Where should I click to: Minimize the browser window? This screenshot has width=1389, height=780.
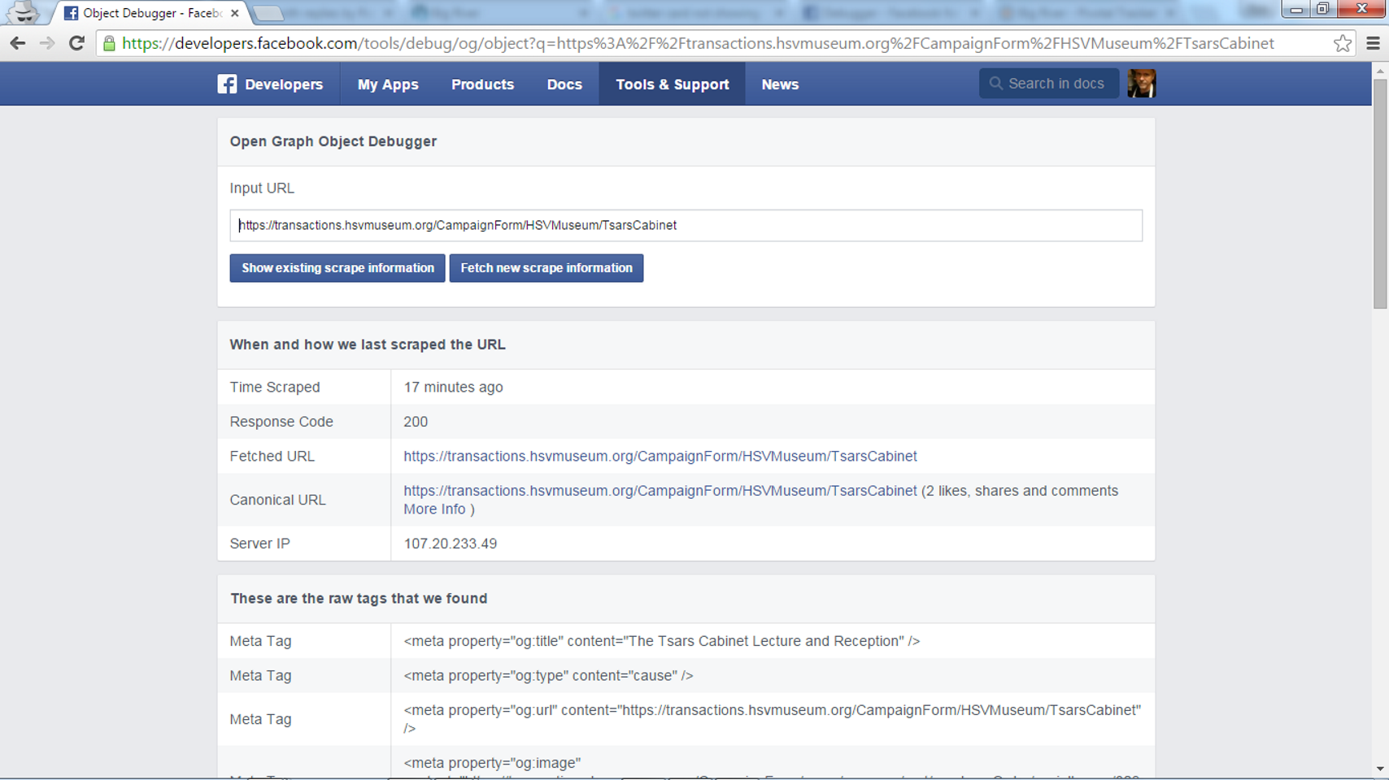1296,9
